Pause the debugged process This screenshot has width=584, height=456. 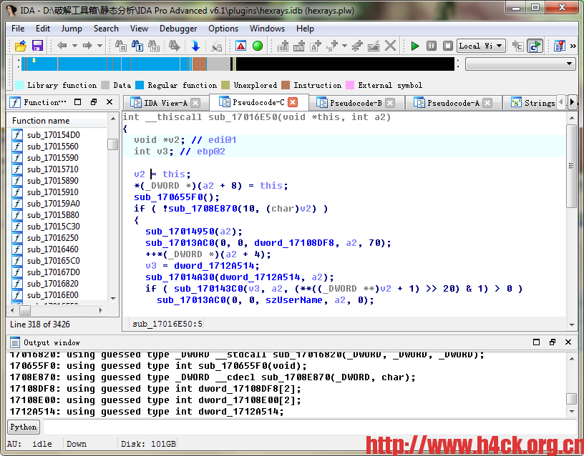click(x=432, y=46)
